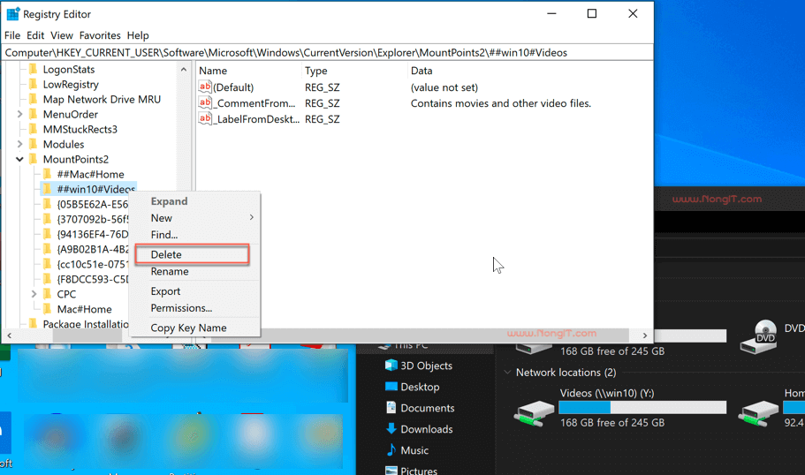
Task: Click 'Contains movies and other video files.' data
Action: coord(500,103)
